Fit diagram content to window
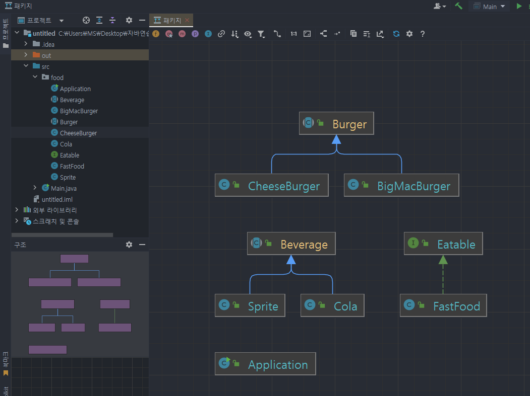Screen dimensions: 530x396 coord(307,34)
